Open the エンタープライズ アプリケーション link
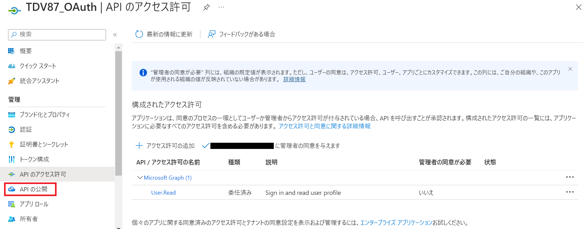Viewport: 583px width, 229px height. [x=396, y=222]
